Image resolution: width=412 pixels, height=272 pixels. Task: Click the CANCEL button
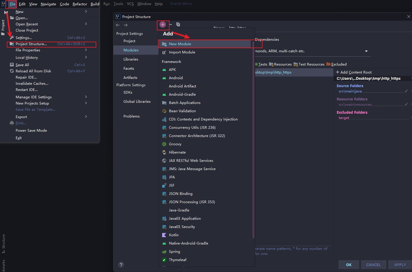[373, 265]
